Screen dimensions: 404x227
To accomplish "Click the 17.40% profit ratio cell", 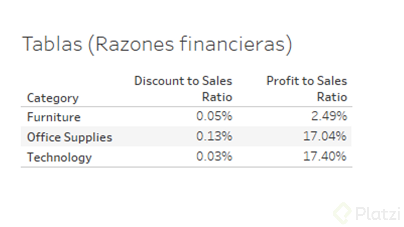I will pyautogui.click(x=325, y=156).
